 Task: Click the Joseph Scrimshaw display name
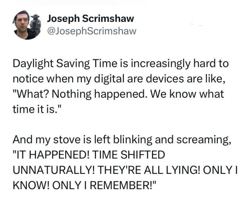91,18
